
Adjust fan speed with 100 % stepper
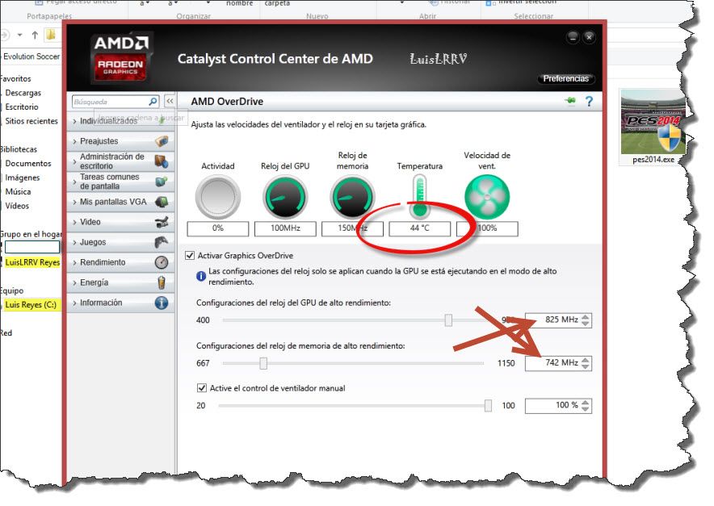click(586, 405)
